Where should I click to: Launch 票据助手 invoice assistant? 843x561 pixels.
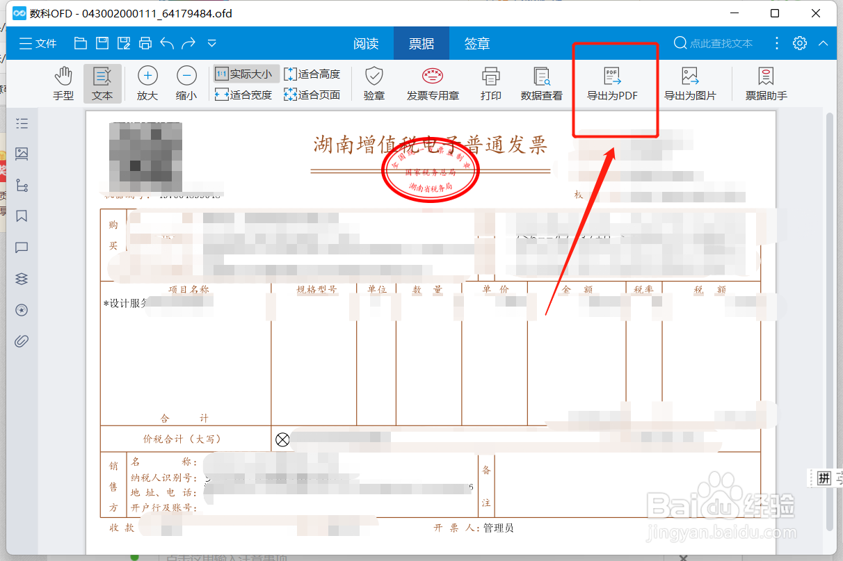point(765,82)
